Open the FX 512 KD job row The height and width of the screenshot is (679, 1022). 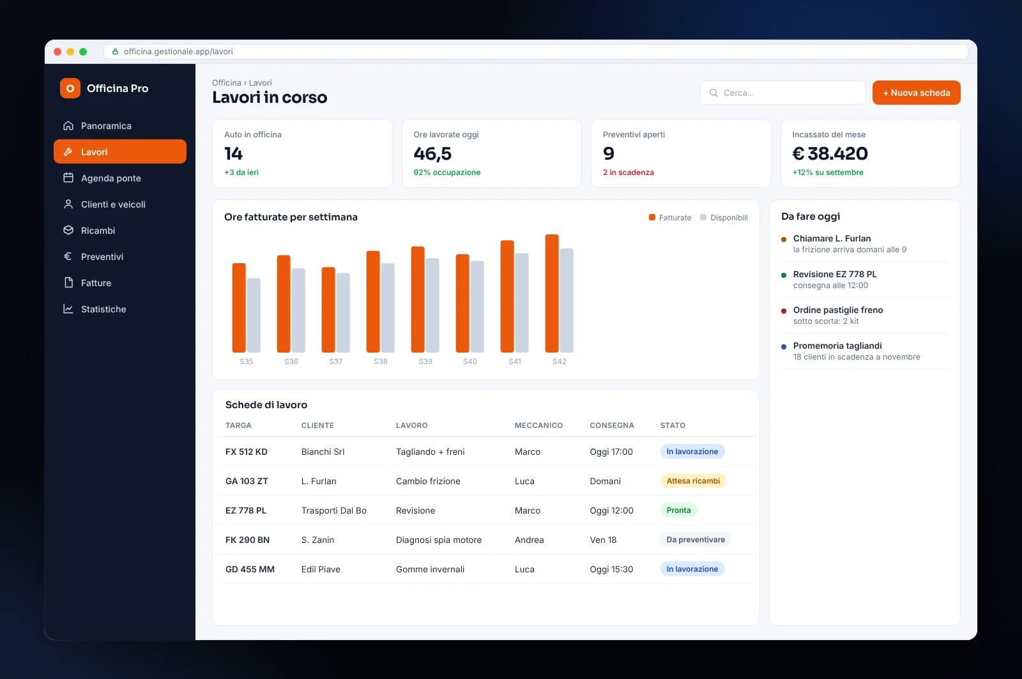[x=485, y=452]
